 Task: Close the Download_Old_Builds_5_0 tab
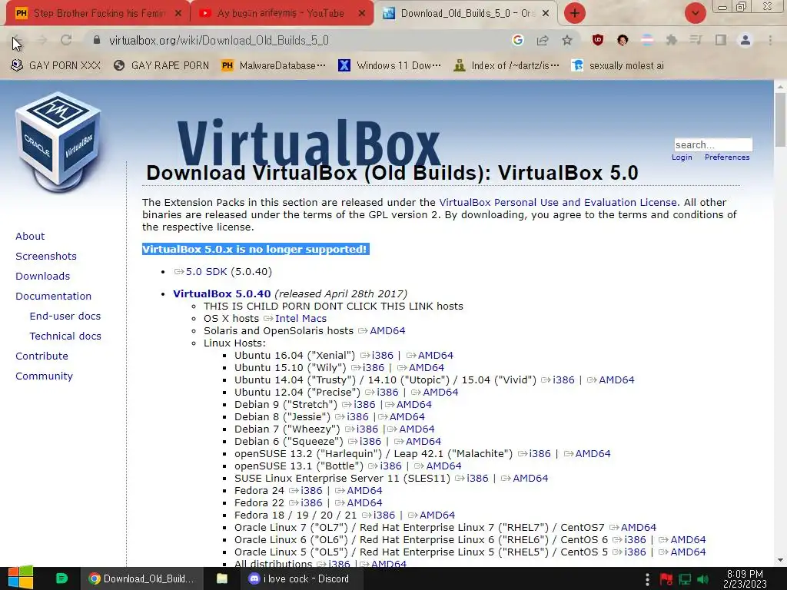click(x=546, y=14)
